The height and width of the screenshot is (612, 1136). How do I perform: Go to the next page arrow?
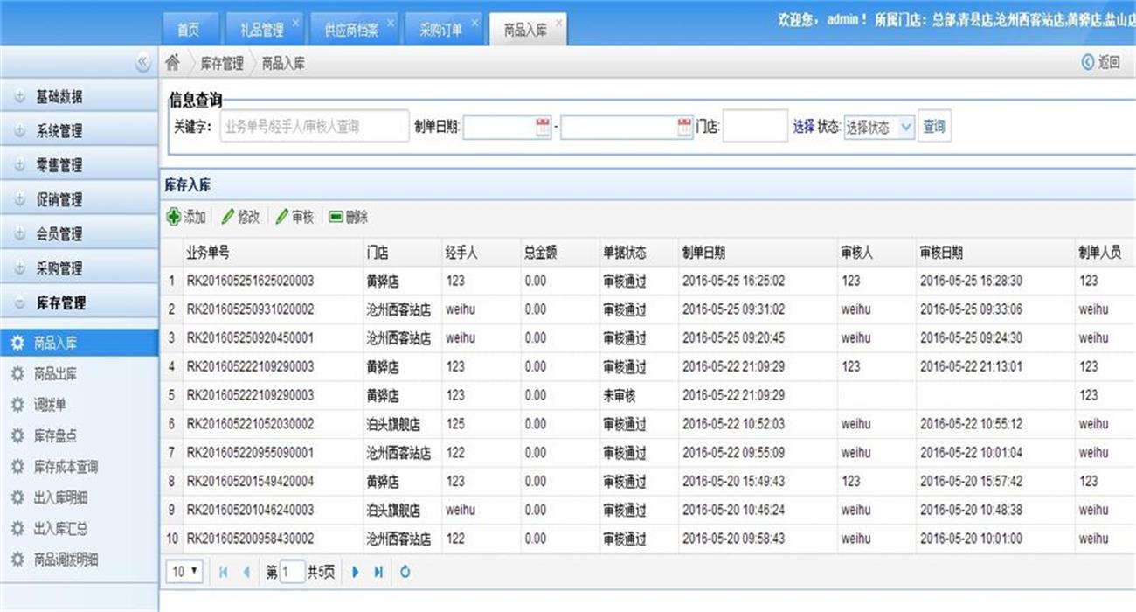click(356, 572)
